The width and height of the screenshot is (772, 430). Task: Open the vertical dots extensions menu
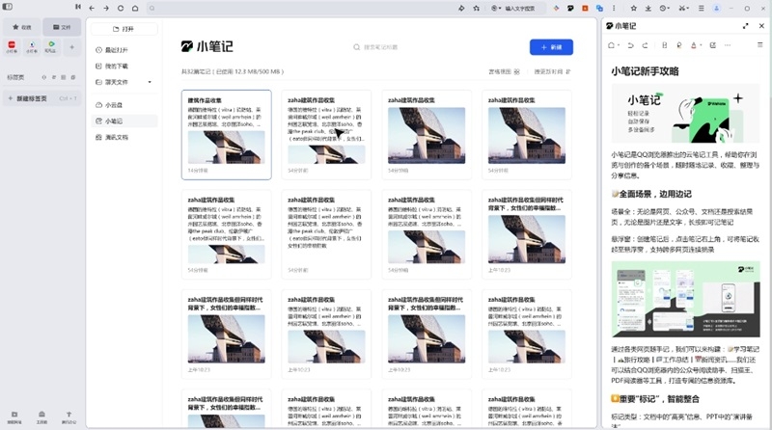coord(614,8)
